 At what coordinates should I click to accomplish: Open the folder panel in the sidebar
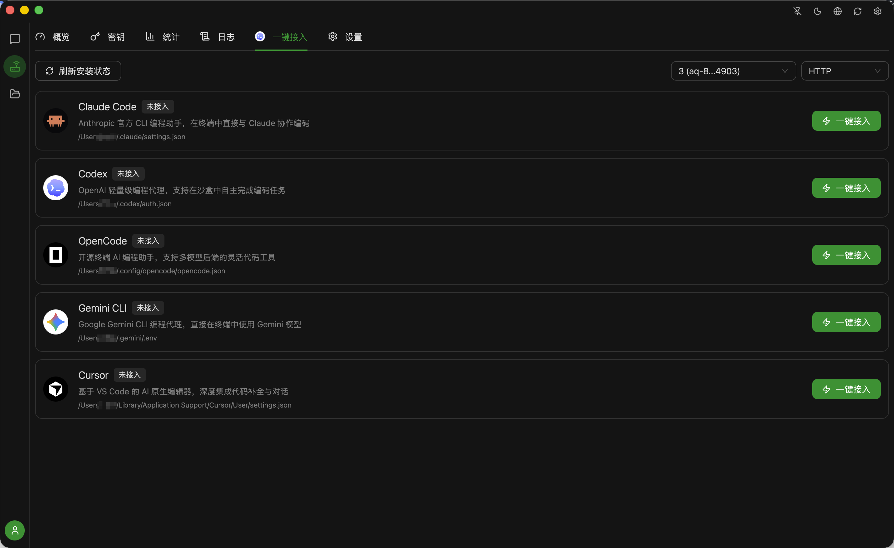coord(14,94)
